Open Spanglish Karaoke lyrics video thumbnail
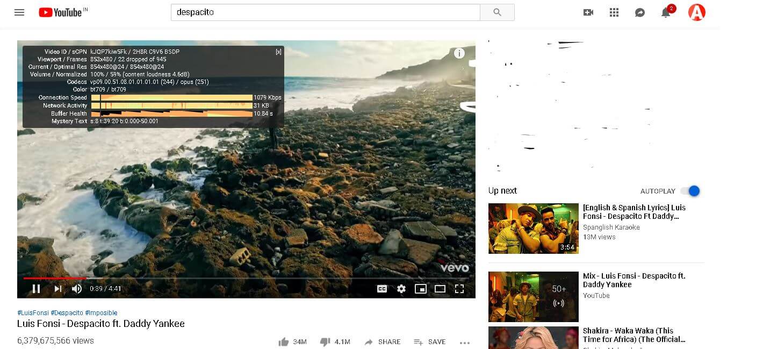Viewport: 763px width, 349px height. click(x=533, y=229)
